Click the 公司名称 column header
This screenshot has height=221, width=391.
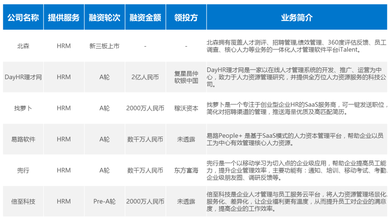click(23, 17)
